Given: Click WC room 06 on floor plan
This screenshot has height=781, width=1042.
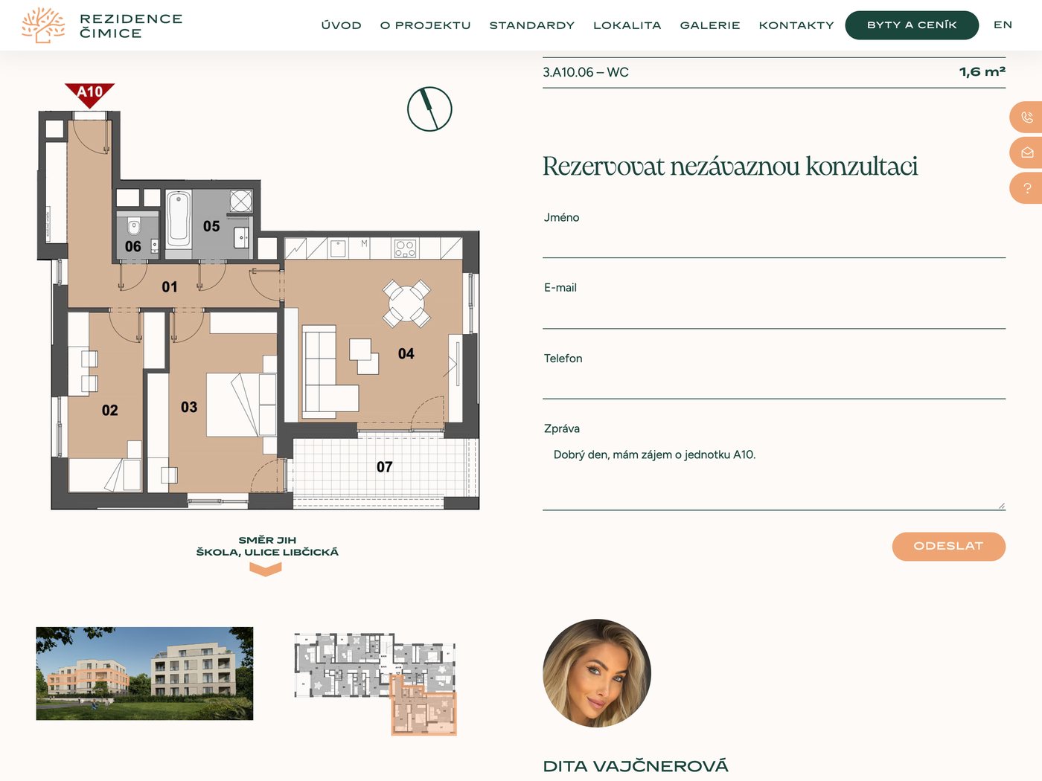Looking at the screenshot, I should (x=132, y=246).
